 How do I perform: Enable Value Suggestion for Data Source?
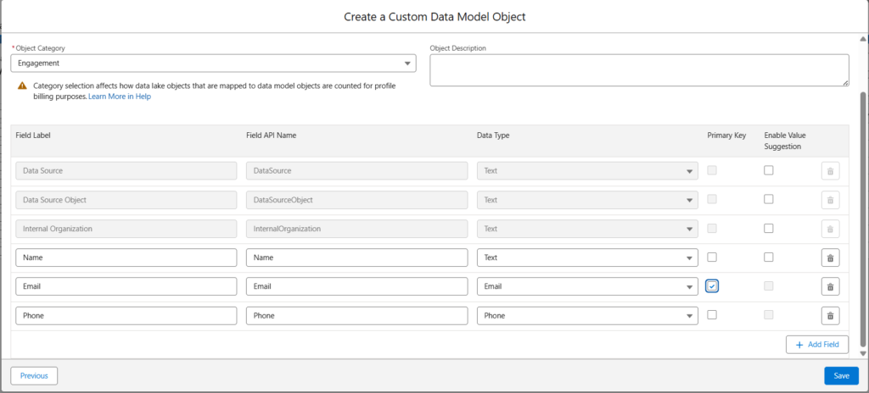click(x=769, y=170)
